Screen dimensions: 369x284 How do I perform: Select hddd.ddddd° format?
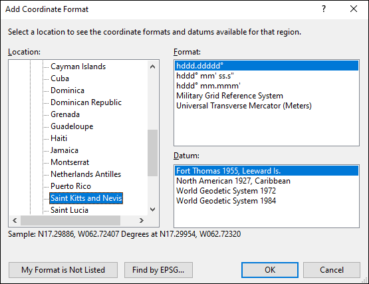click(267, 66)
